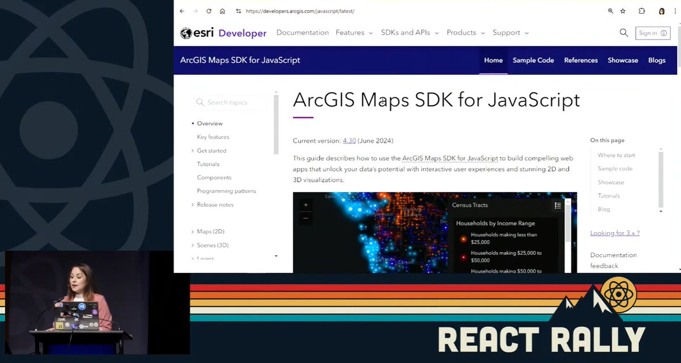This screenshot has height=363, width=681.
Task: Click the Sign in button
Action: pos(653,33)
